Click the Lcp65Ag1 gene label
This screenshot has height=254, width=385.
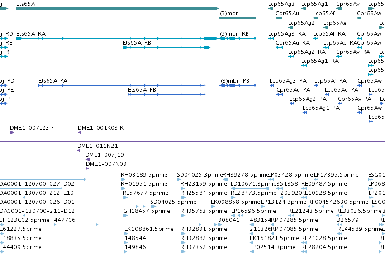click(314, 4)
